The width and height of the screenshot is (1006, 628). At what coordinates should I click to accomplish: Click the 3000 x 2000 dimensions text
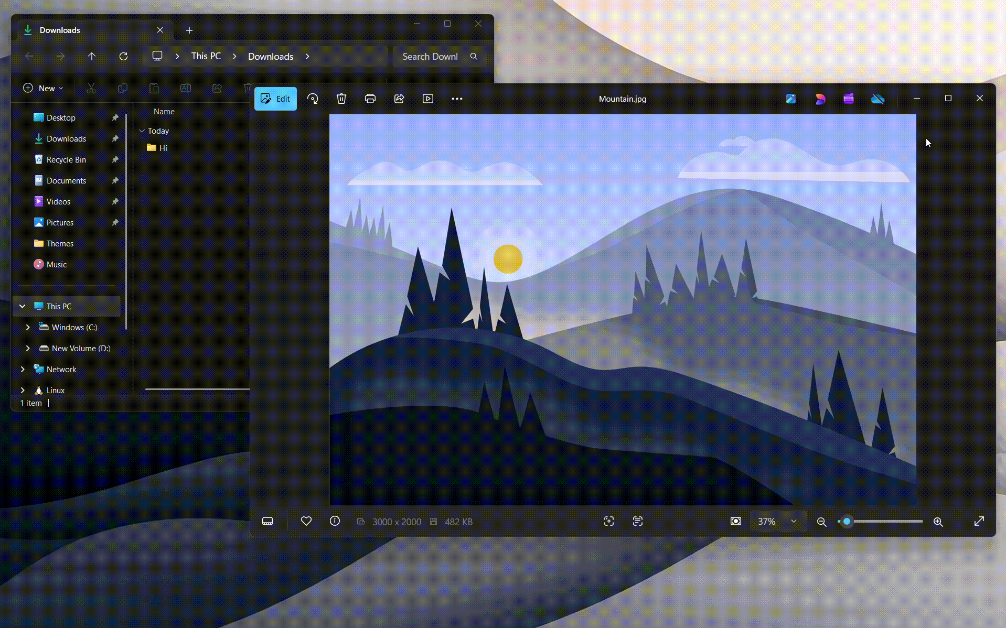(397, 522)
